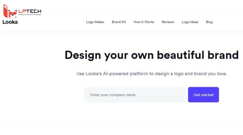This screenshot has height=135, width=243.
Task: View the Reviews page
Action: (168, 22)
